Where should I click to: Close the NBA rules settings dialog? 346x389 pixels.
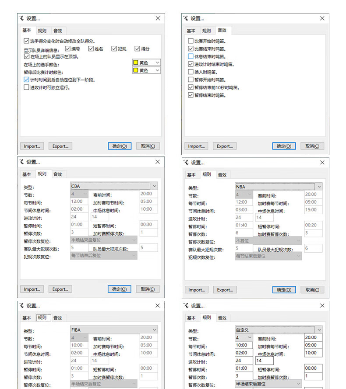point(322,163)
